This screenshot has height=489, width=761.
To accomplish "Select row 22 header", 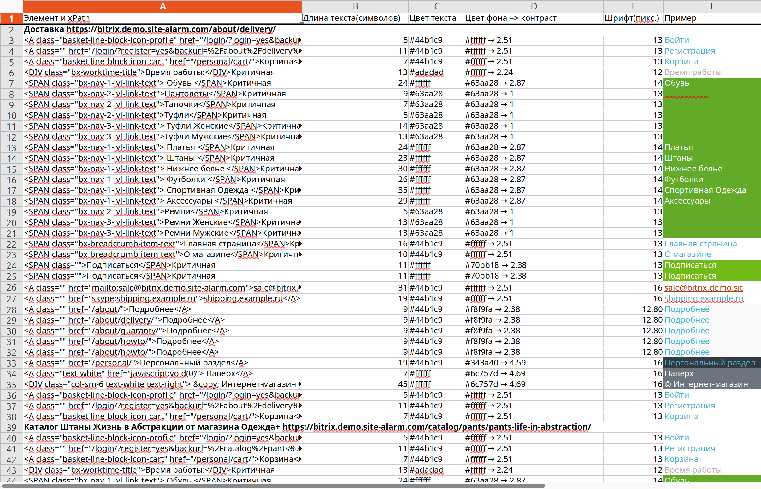I will pyautogui.click(x=11, y=244).
